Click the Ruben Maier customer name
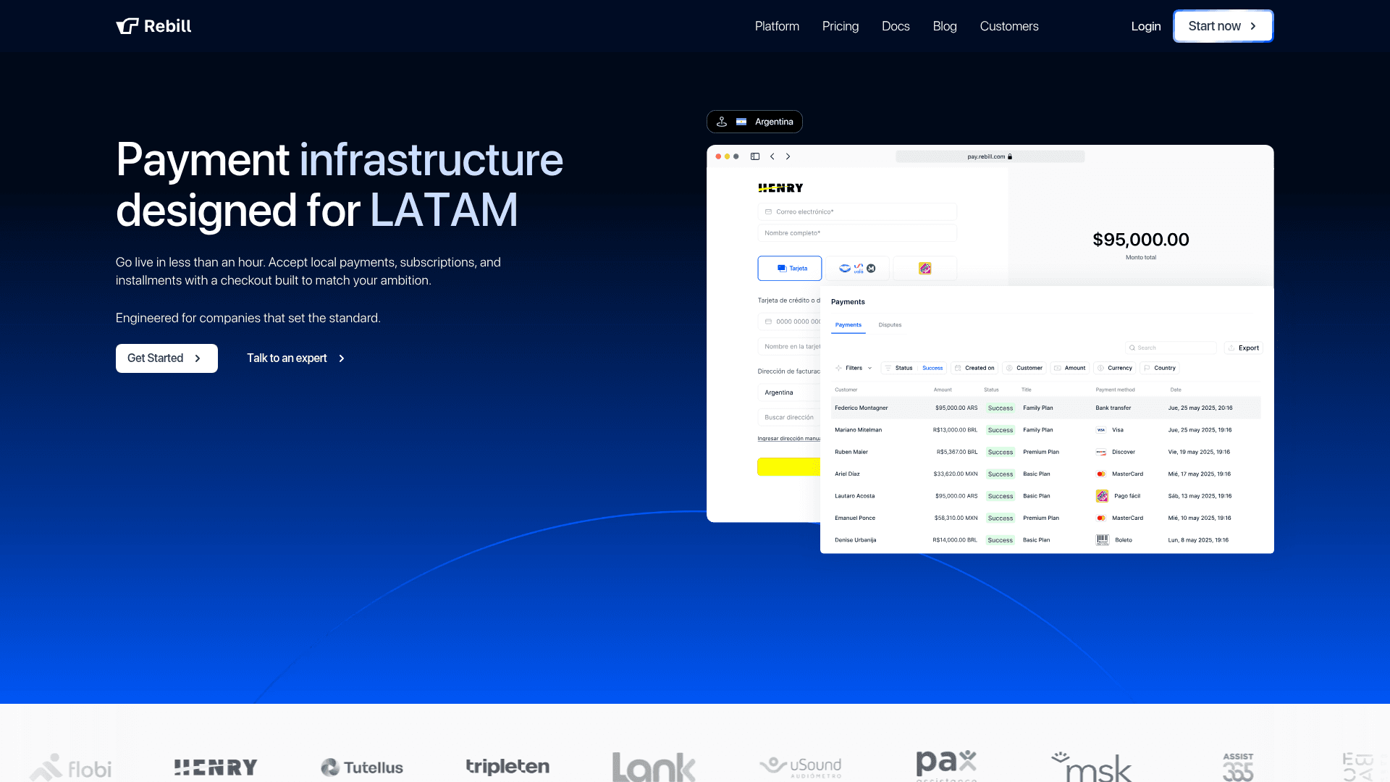The height and width of the screenshot is (782, 1390). click(851, 452)
